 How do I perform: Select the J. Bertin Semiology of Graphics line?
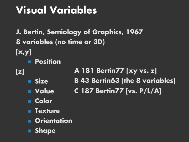point(79,32)
